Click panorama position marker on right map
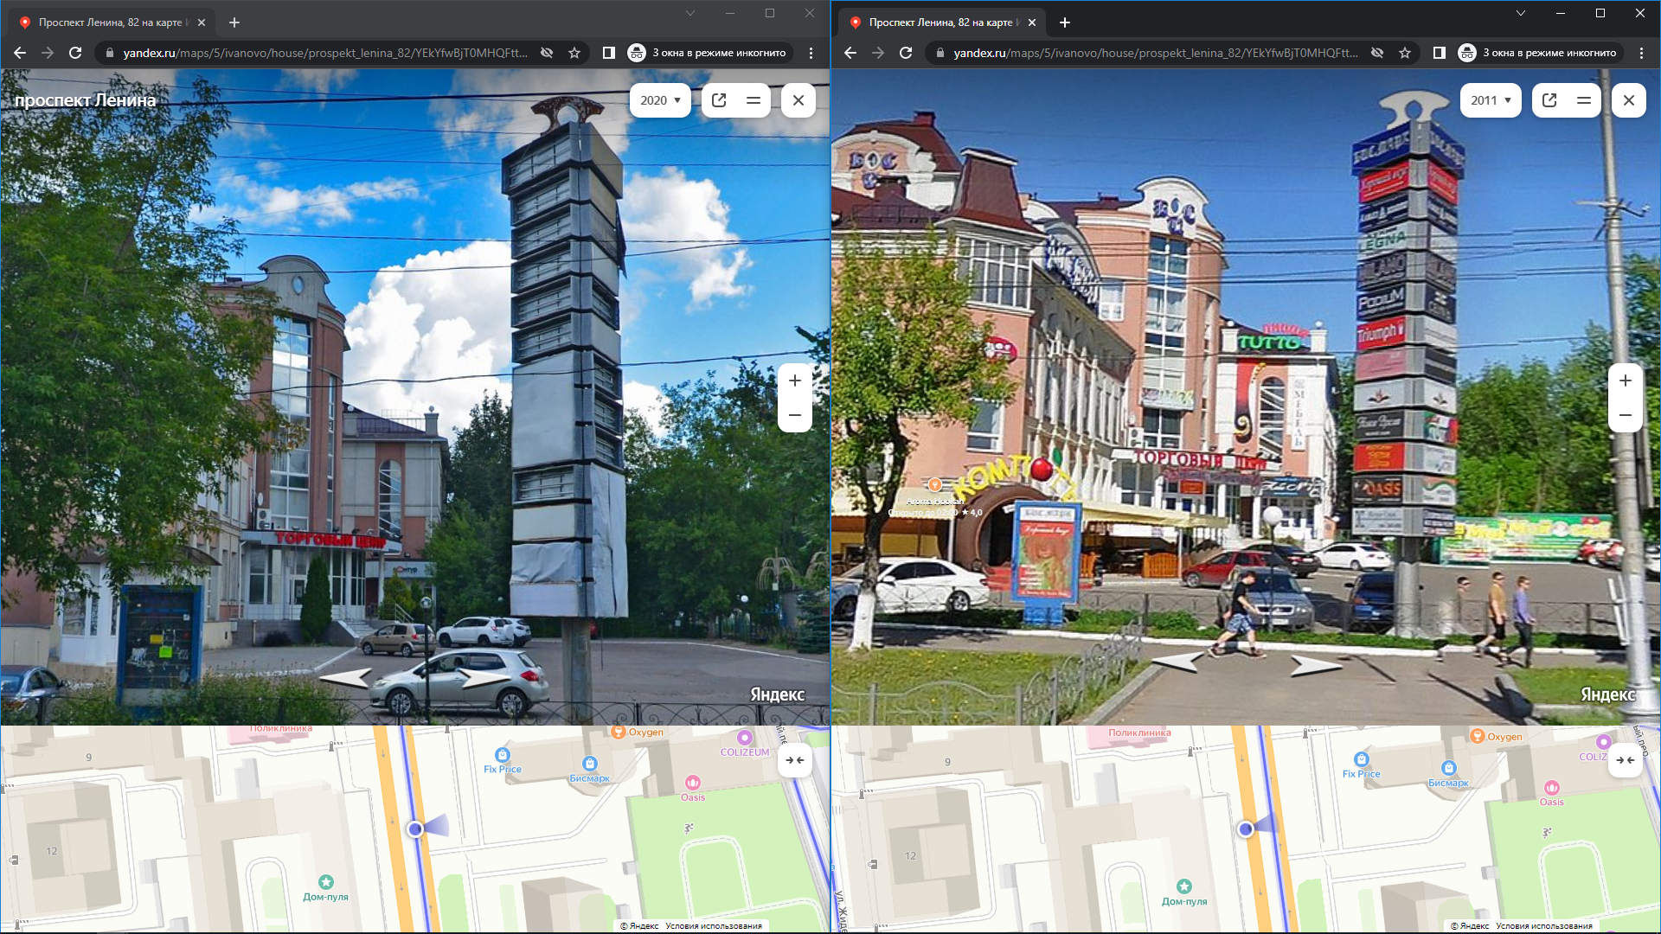This screenshot has height=934, width=1661. pyautogui.click(x=1246, y=829)
